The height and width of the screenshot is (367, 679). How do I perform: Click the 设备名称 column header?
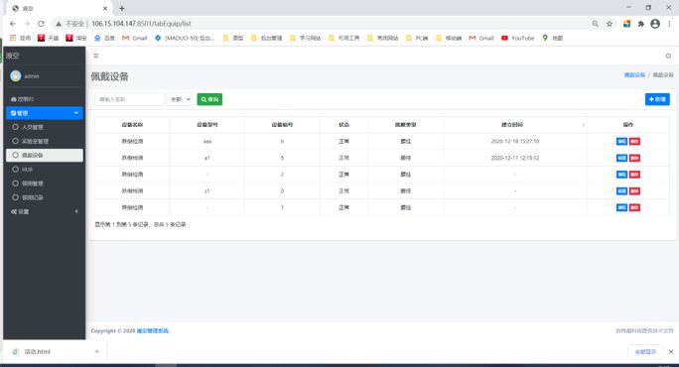(132, 125)
